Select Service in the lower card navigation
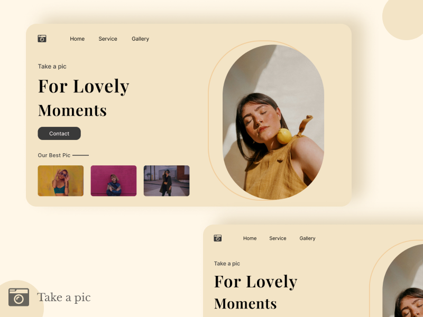 [x=278, y=238]
